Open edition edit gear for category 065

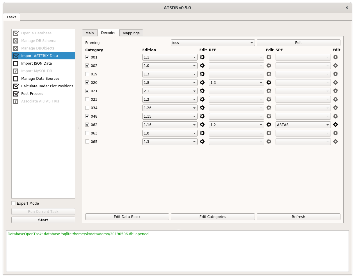point(202,142)
